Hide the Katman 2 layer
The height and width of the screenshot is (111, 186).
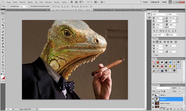click(x=153, y=95)
